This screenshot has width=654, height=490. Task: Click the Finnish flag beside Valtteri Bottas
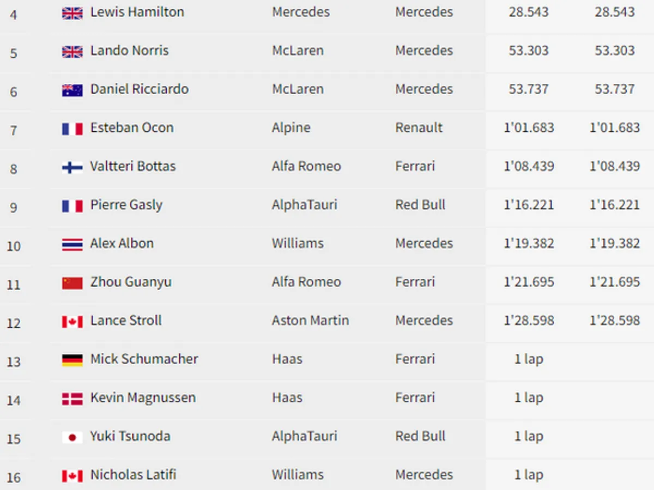(x=72, y=168)
